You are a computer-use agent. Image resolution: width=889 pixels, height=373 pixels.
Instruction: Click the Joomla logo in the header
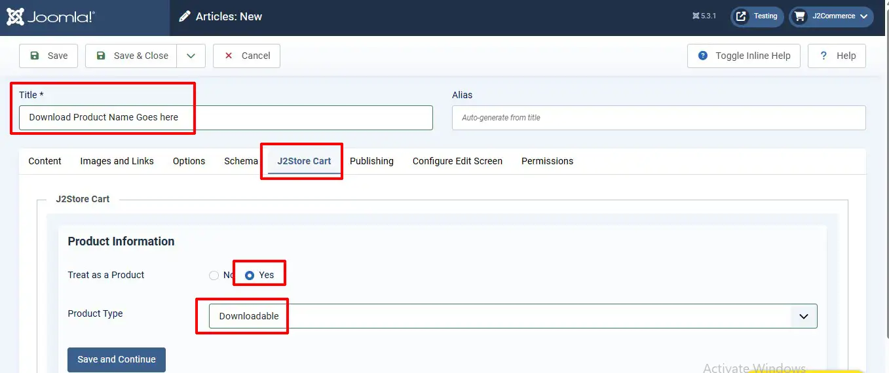[51, 17]
